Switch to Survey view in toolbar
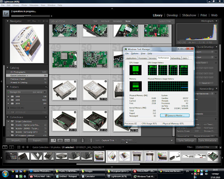 coord(74,141)
